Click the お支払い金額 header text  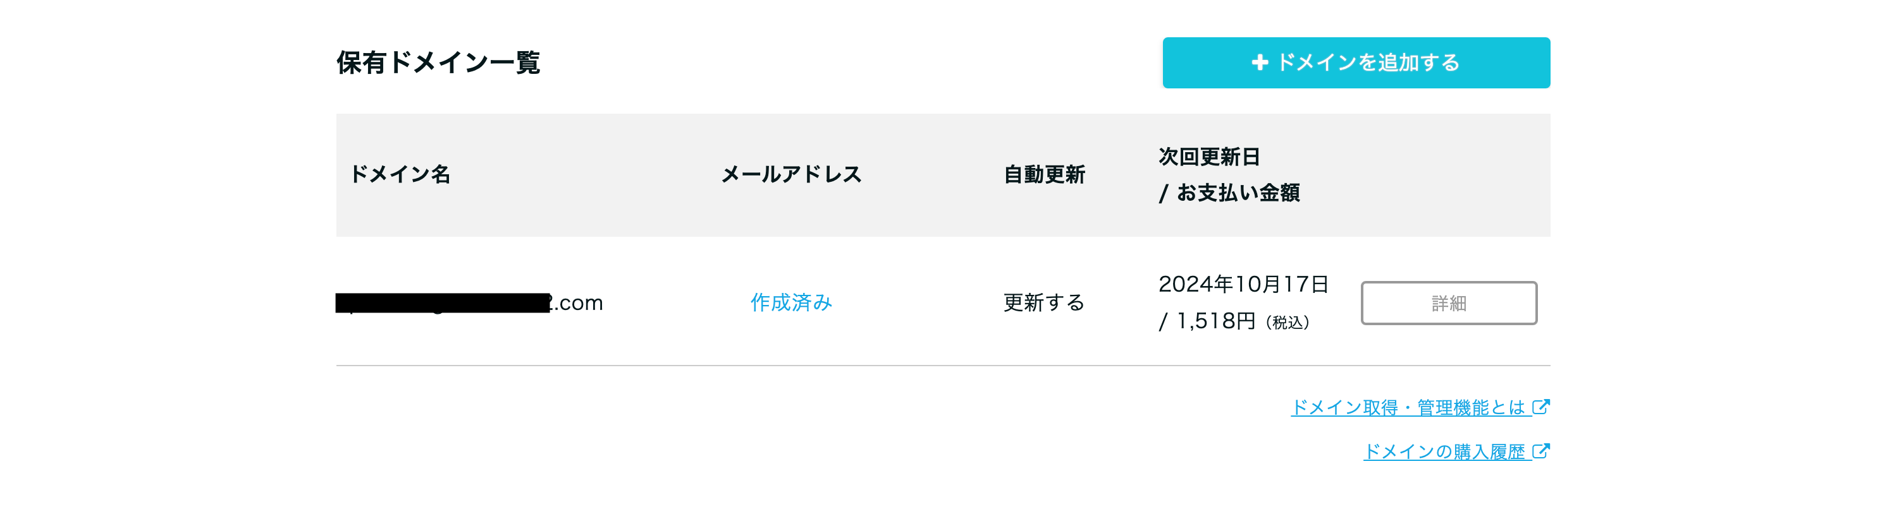click(1238, 193)
